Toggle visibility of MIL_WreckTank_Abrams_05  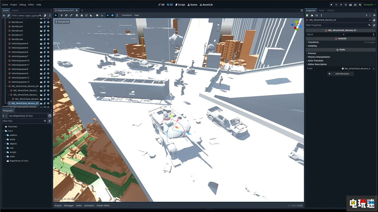tap(48, 103)
